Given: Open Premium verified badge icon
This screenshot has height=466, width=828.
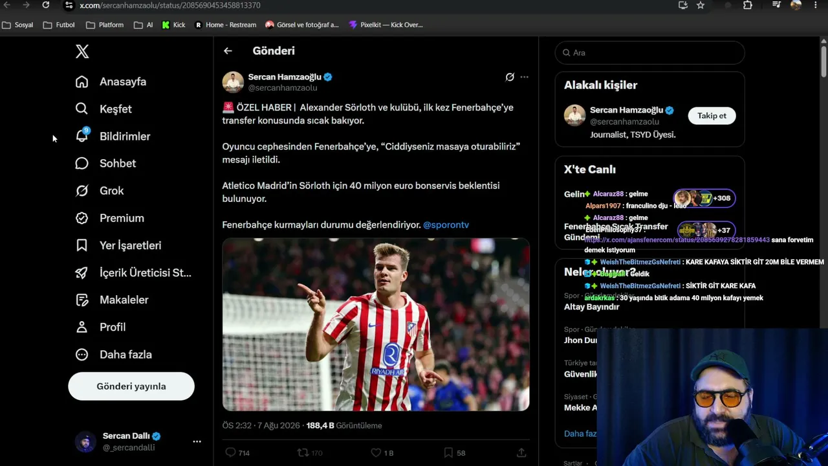Looking at the screenshot, I should point(82,218).
